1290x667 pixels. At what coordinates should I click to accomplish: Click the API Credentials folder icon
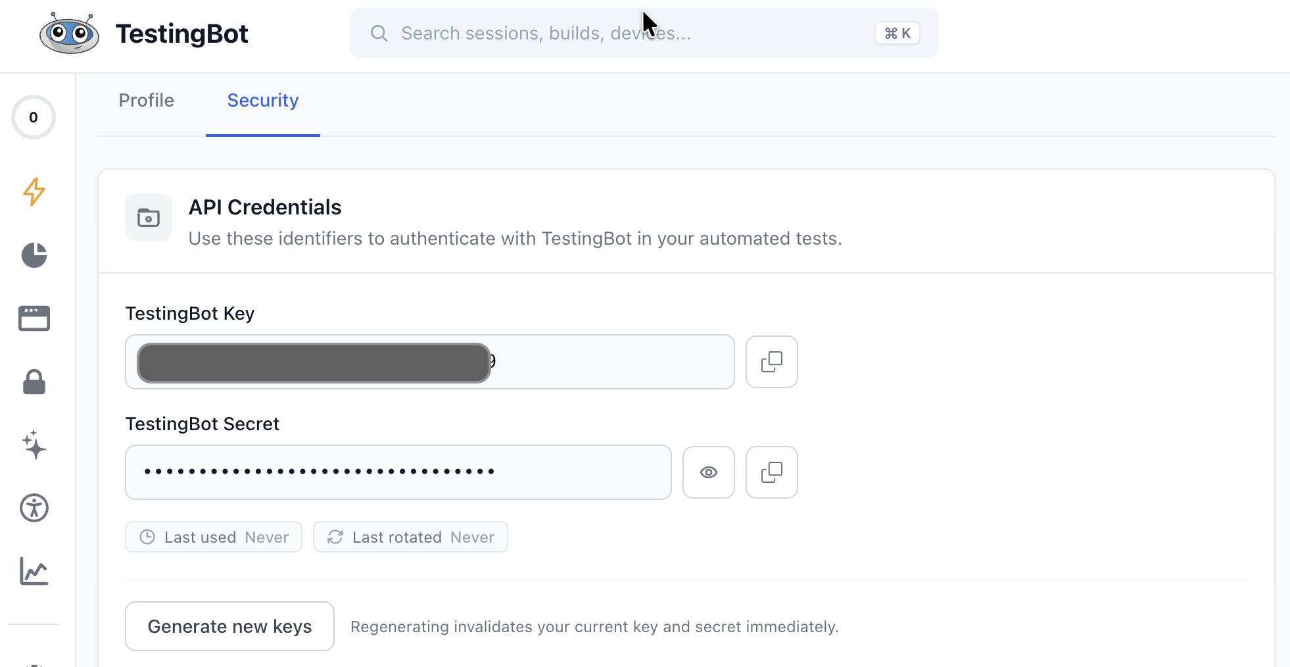[149, 217]
